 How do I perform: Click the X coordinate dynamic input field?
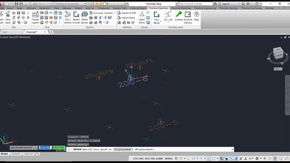click(45, 148)
